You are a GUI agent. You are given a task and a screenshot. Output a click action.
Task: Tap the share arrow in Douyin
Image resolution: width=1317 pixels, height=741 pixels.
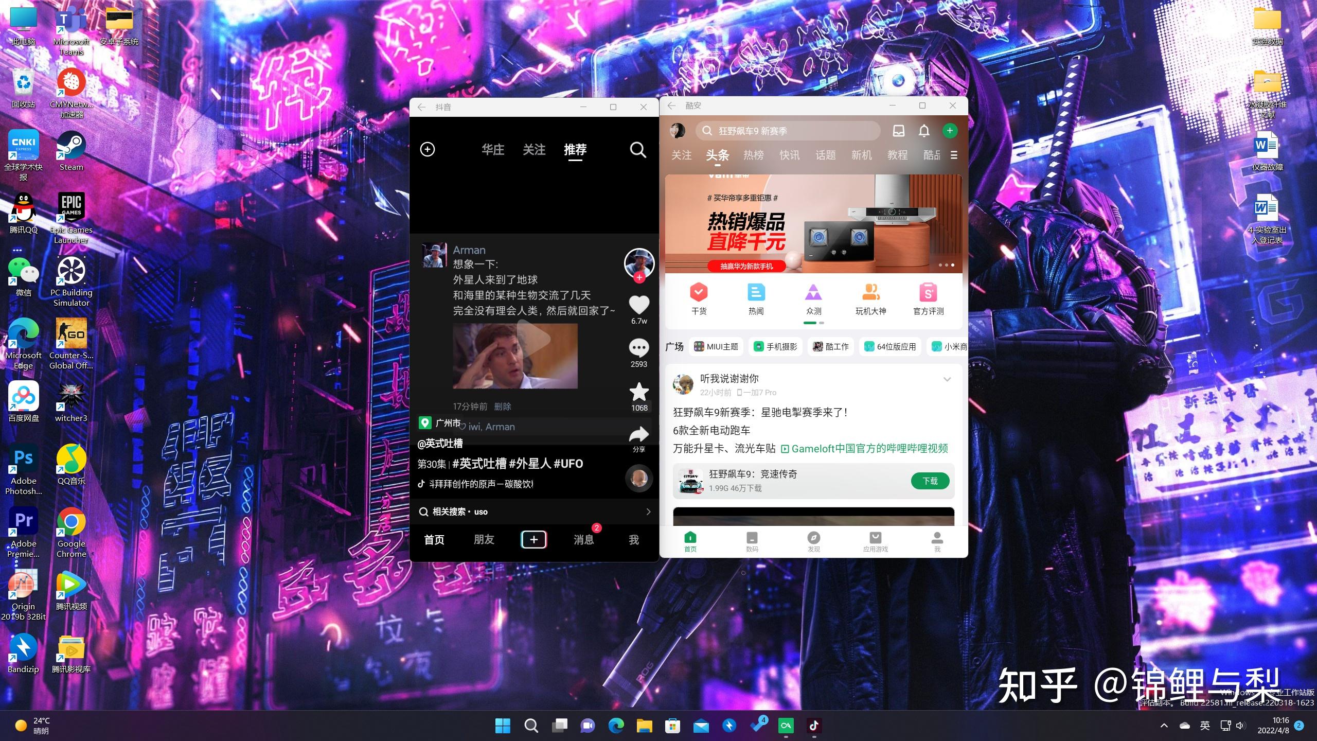click(x=639, y=434)
